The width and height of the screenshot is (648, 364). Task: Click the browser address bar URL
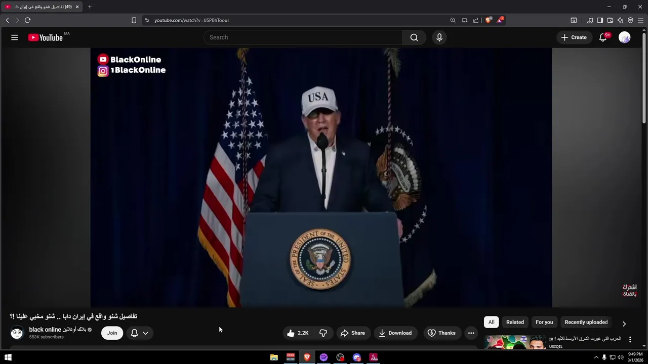pos(191,20)
